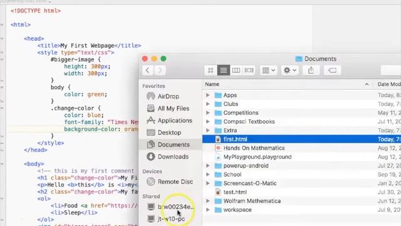
Task: Click the hidden search field in the Finder toolbar
Action: [391, 70]
